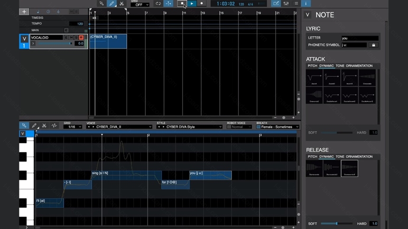
Task: Click the LETTER field containing 'you'
Action: (360, 38)
